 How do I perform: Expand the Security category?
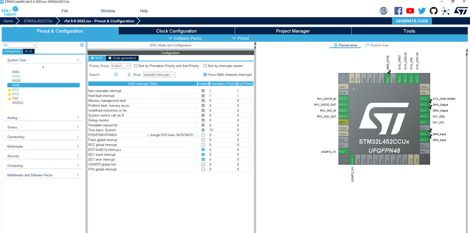[78, 156]
